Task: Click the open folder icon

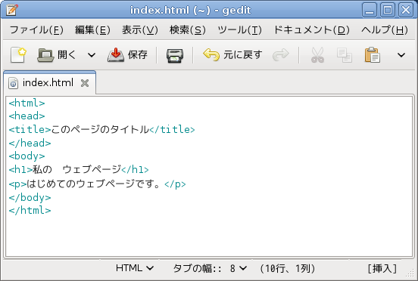Action: 45,55
